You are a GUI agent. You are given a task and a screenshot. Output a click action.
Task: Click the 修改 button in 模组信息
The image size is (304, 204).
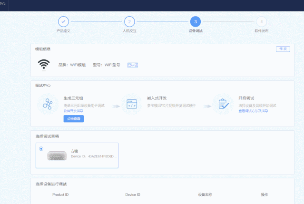coord(283,49)
